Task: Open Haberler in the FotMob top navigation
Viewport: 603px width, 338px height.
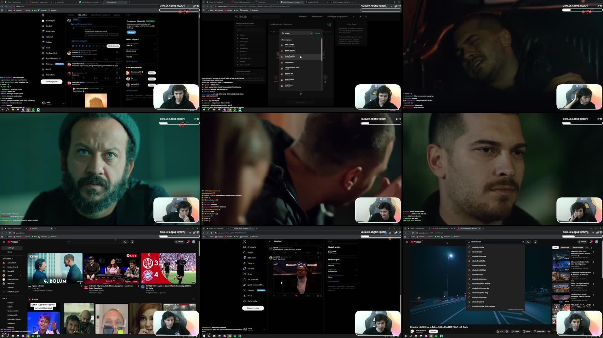Action: click(303, 17)
